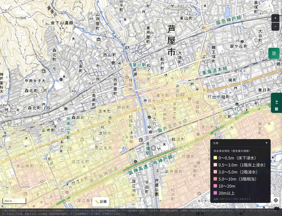
Task: Click the 会下山遺跡 site label
Action: pos(62,23)
